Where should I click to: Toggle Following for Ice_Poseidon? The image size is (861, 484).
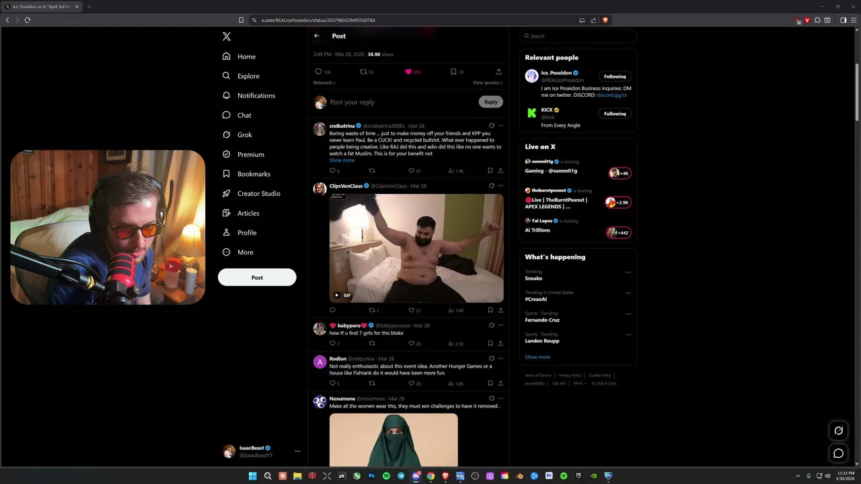[615, 76]
